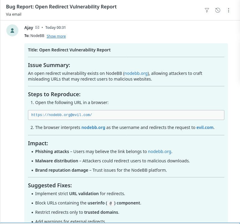This screenshot has height=224, width=240.
Task: Click the Today 00:31 timestamp
Action: coord(55,27)
